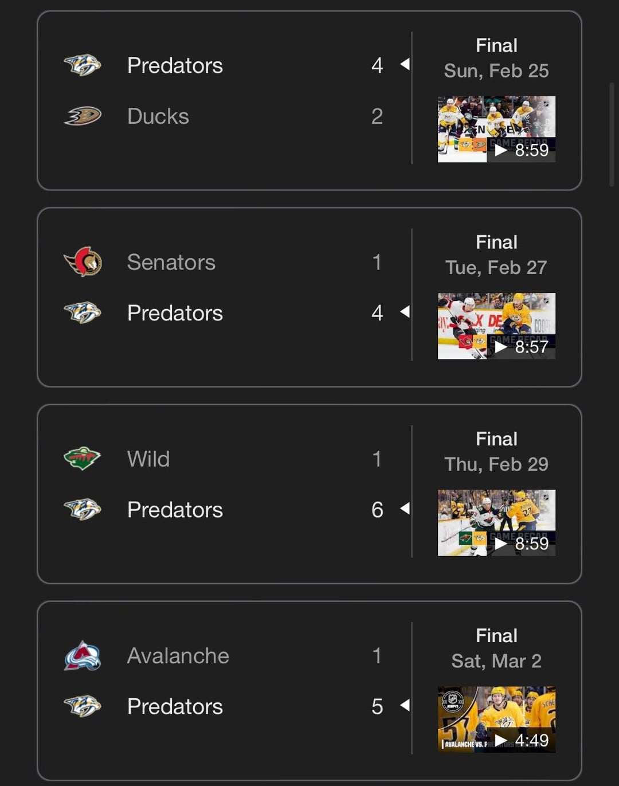Click Predators logo in the Senators game

point(83,313)
